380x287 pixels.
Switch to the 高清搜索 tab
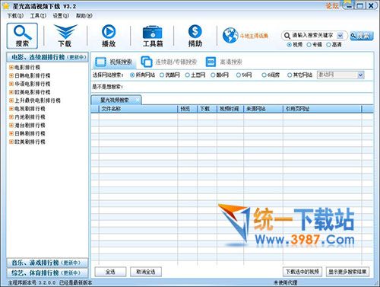click(224, 62)
